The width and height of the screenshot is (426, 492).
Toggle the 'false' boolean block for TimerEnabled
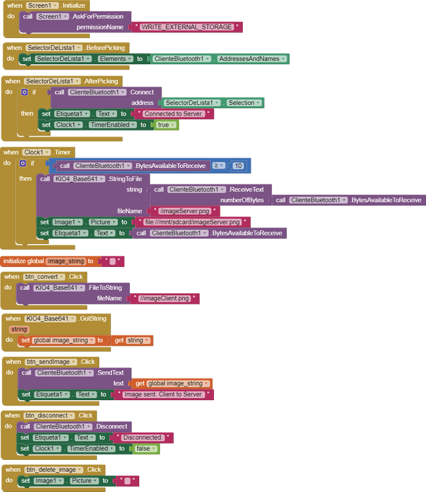coord(145,449)
